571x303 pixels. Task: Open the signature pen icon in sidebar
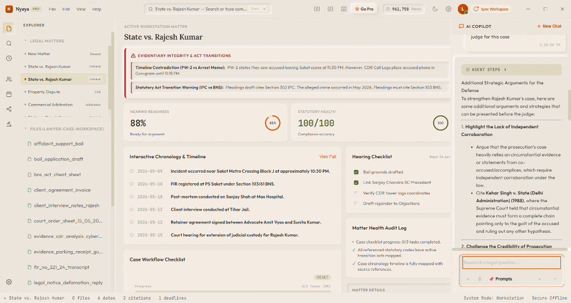[x=9, y=124]
